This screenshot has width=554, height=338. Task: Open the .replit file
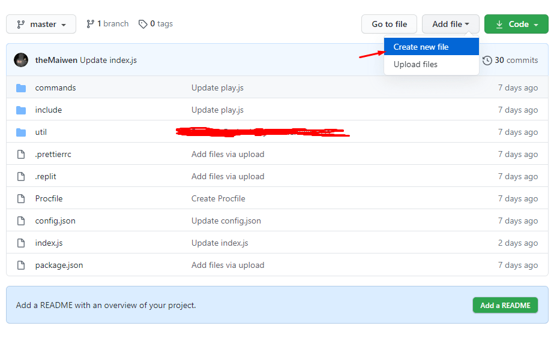(46, 176)
